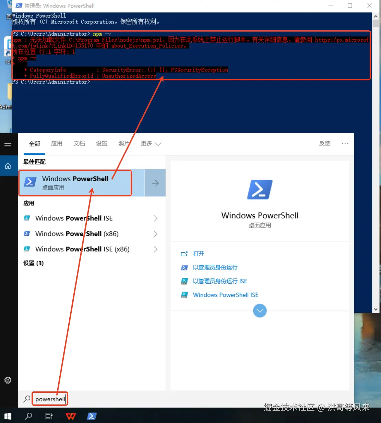
Task: Click the 反馈 feedback link
Action: 325,144
